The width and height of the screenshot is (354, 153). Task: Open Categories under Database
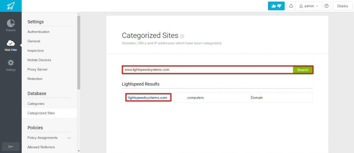pyautogui.click(x=36, y=104)
